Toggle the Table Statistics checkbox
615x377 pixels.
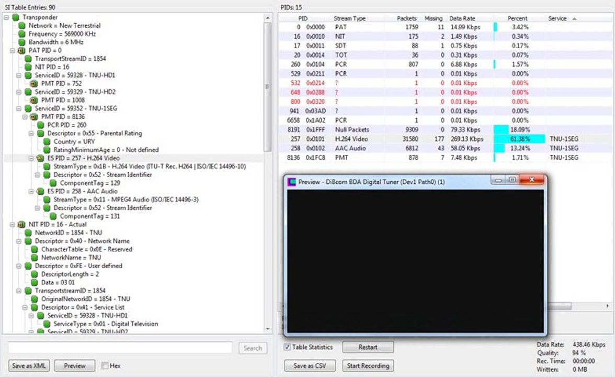coord(287,347)
